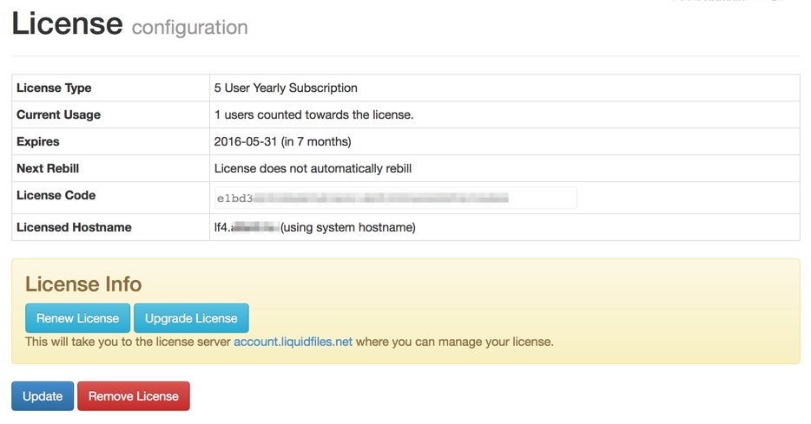Click the 'Next Rebill' row label
The image size is (811, 424).
48,168
